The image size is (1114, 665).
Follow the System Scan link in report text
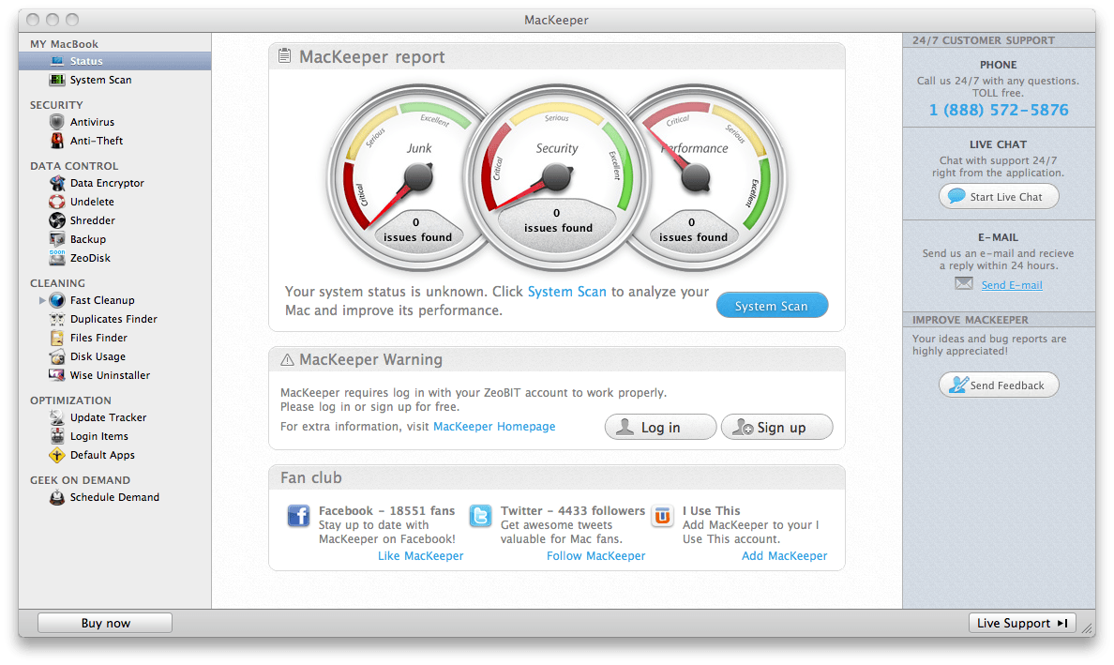click(x=567, y=292)
